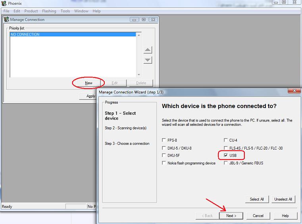Open the Product menu

click(31, 11)
